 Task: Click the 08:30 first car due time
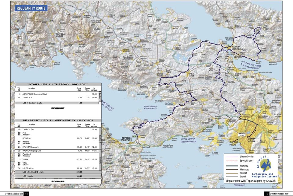click(x=94, y=129)
